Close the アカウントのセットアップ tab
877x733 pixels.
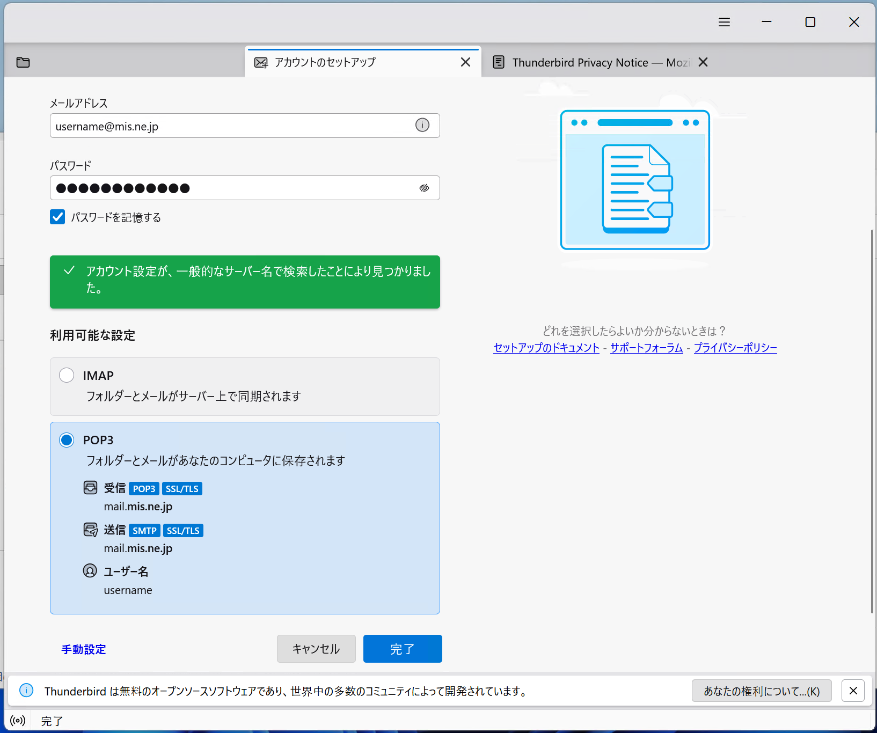[465, 62]
